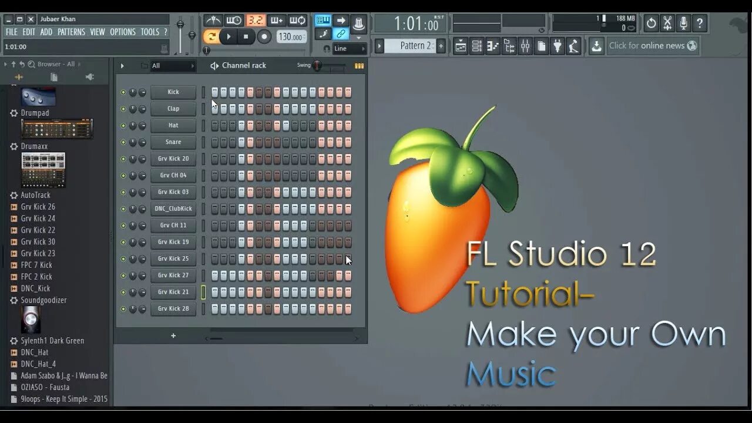Click the browser up-arrow collapse icon
The height and width of the screenshot is (423, 752).
click(14, 64)
